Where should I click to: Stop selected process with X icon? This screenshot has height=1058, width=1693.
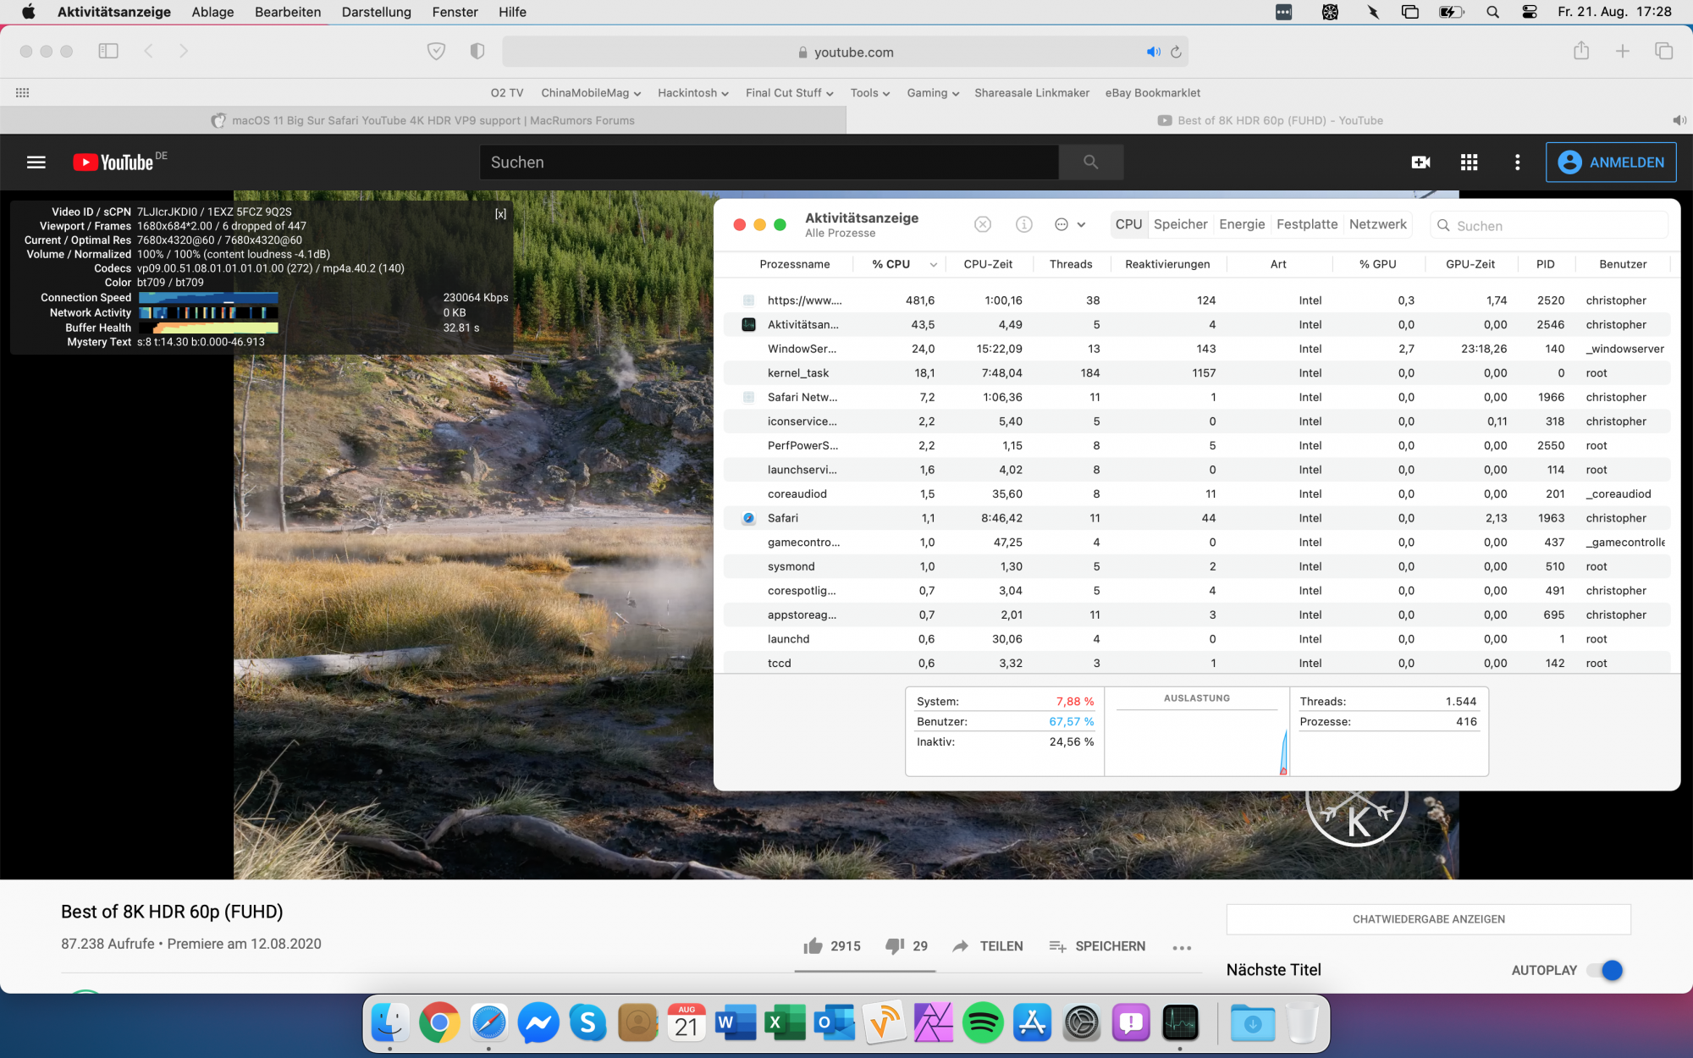(x=982, y=224)
